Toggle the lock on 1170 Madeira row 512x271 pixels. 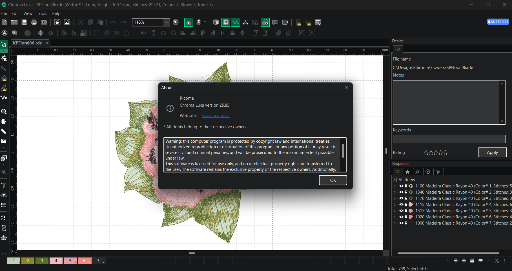tap(406, 198)
